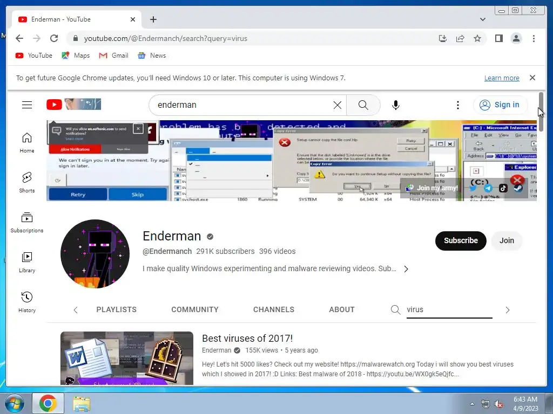
Task: Open Best viruses of 2017! video title
Action: point(247,339)
